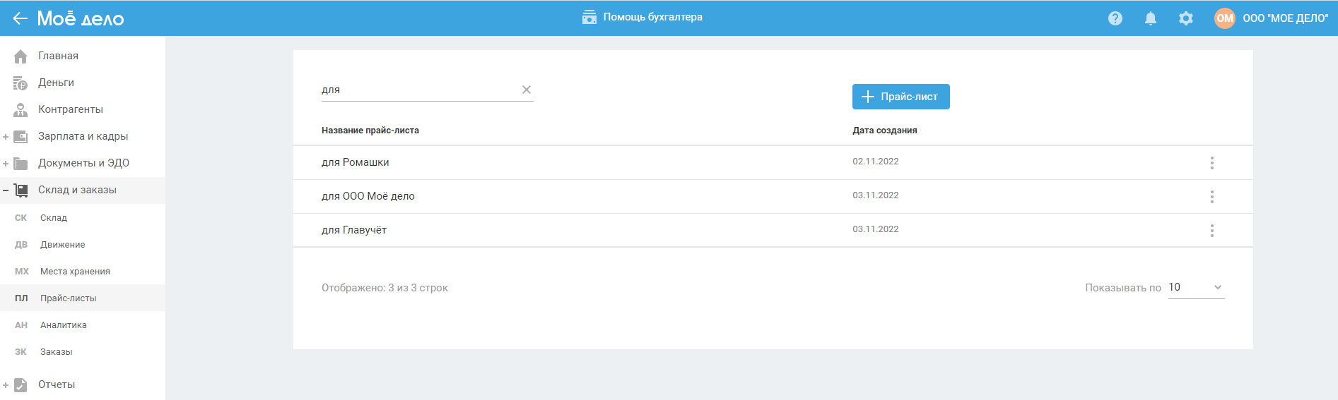
Task: Clear the search field with X
Action: click(527, 90)
